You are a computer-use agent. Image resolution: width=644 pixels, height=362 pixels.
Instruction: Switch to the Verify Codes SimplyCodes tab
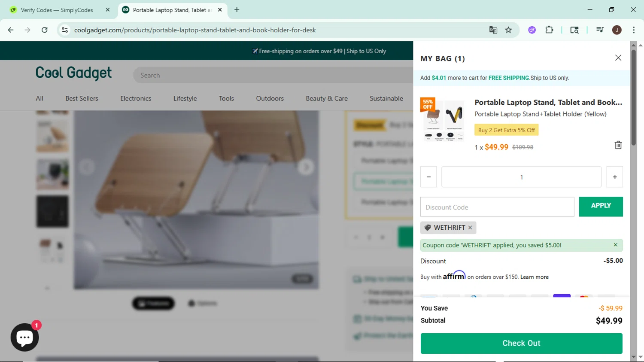tap(57, 10)
